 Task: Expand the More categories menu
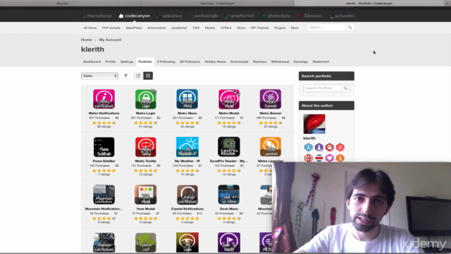295,28
